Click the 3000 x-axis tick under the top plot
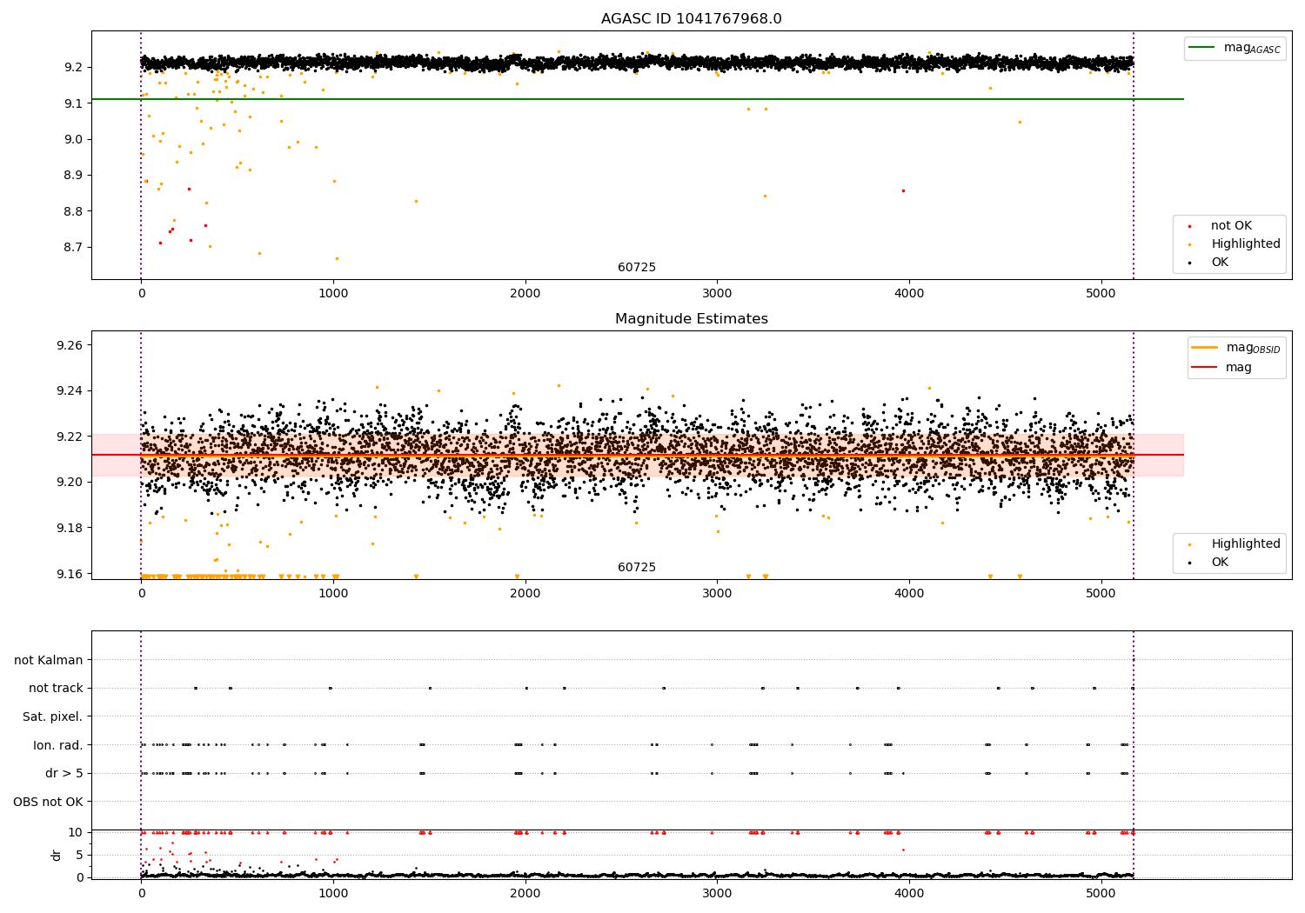This screenshot has height=913, width=1305. (717, 294)
